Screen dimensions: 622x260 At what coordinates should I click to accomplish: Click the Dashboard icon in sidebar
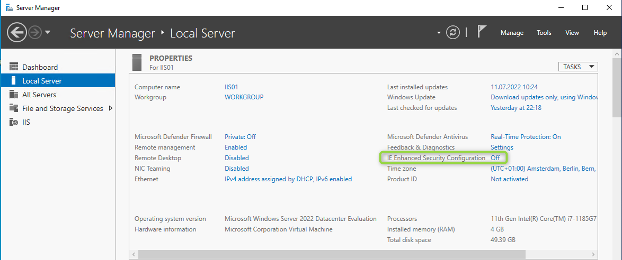pyautogui.click(x=14, y=67)
